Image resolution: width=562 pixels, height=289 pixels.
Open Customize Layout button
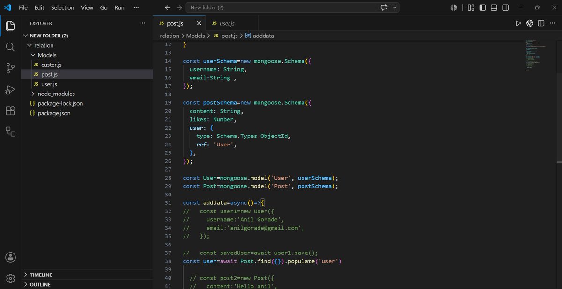click(x=471, y=7)
